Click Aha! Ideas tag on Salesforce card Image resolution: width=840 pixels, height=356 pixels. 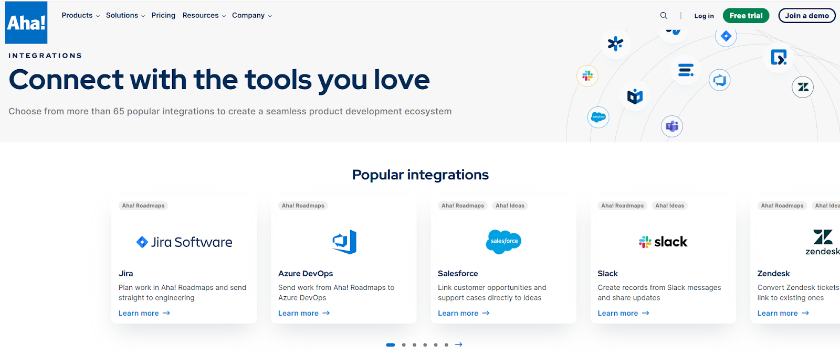(x=510, y=206)
